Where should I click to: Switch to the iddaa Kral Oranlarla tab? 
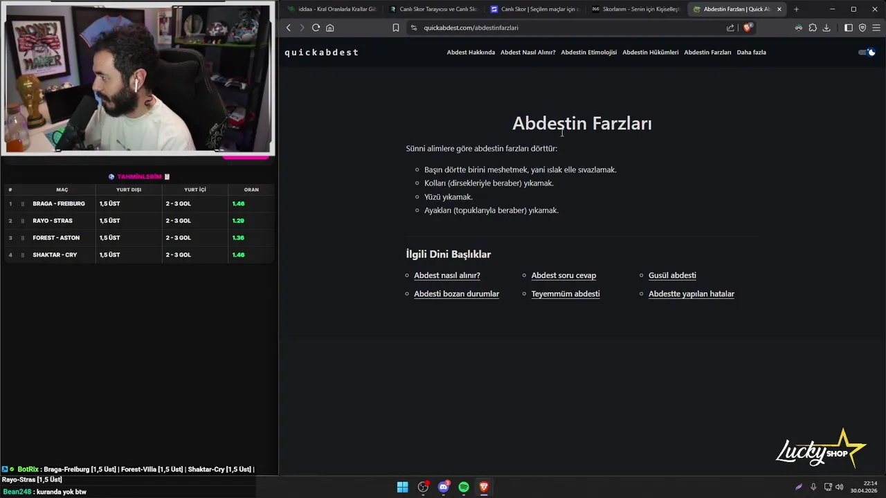[x=332, y=9]
